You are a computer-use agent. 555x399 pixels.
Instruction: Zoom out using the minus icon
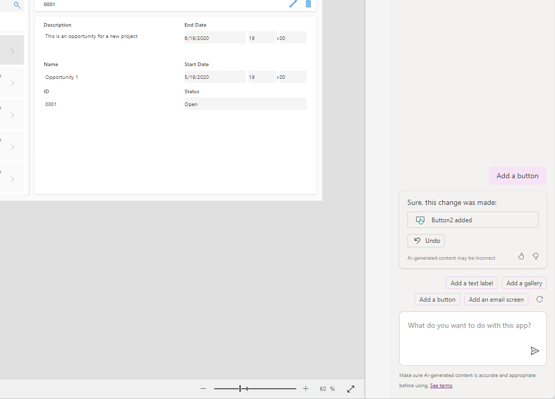(203, 388)
